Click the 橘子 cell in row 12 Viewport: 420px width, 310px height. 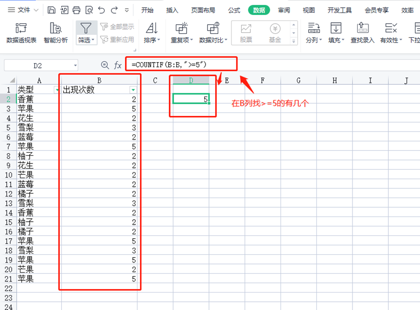(39, 194)
